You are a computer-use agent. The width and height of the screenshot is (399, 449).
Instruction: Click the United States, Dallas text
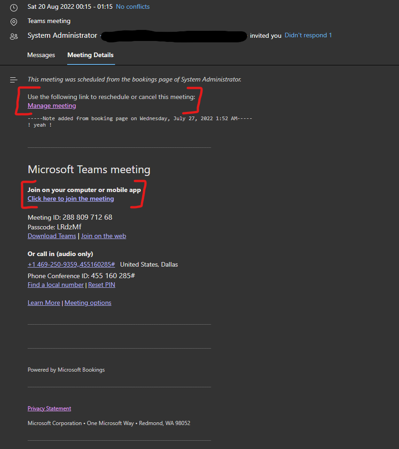(x=149, y=265)
